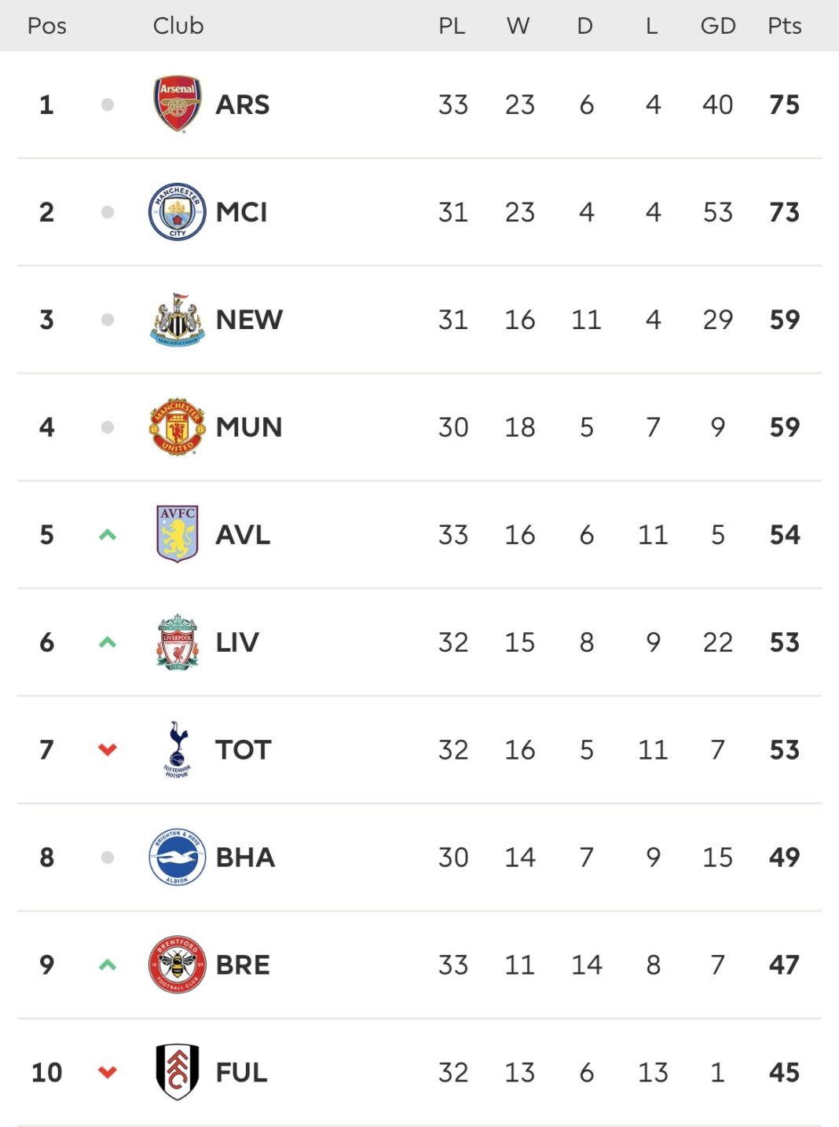Image resolution: width=839 pixels, height=1127 pixels.
Task: Click the Club column header
Action: coord(178,26)
